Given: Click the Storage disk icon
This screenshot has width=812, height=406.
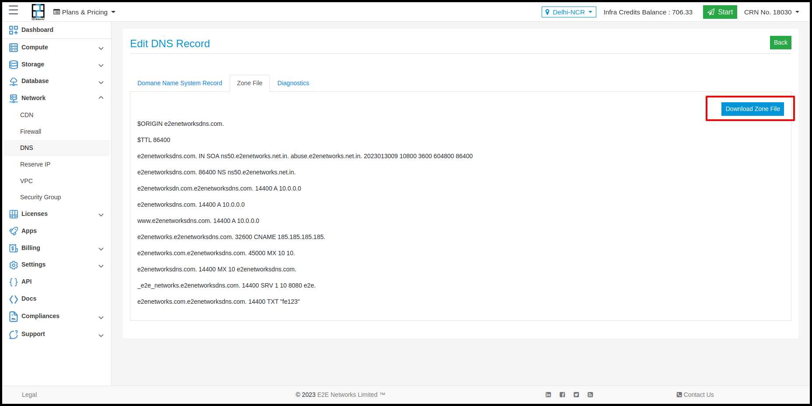Looking at the screenshot, I should pyautogui.click(x=14, y=64).
